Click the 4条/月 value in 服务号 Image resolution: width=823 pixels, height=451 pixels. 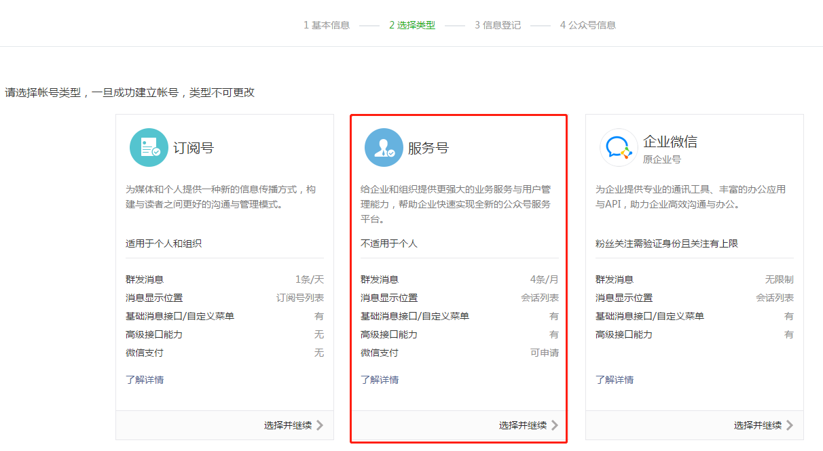pos(545,279)
